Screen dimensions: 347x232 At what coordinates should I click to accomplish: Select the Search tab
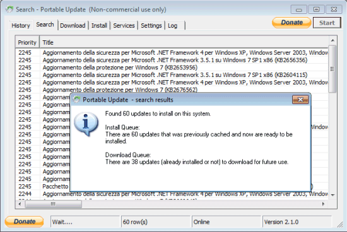tap(45, 25)
